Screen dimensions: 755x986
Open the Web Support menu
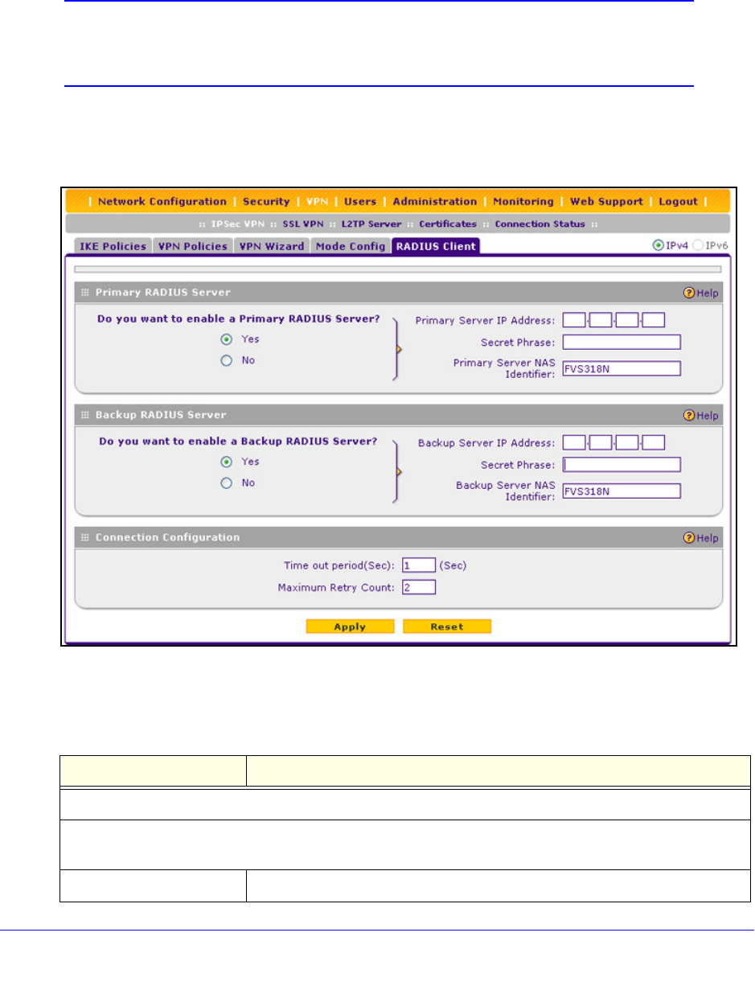606,202
